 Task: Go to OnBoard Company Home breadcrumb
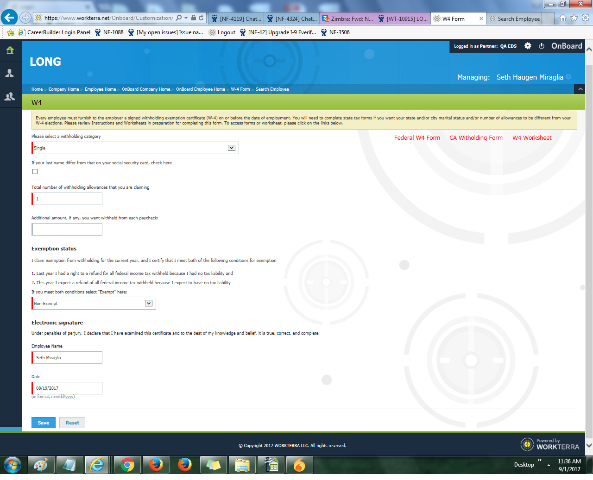[x=146, y=89]
